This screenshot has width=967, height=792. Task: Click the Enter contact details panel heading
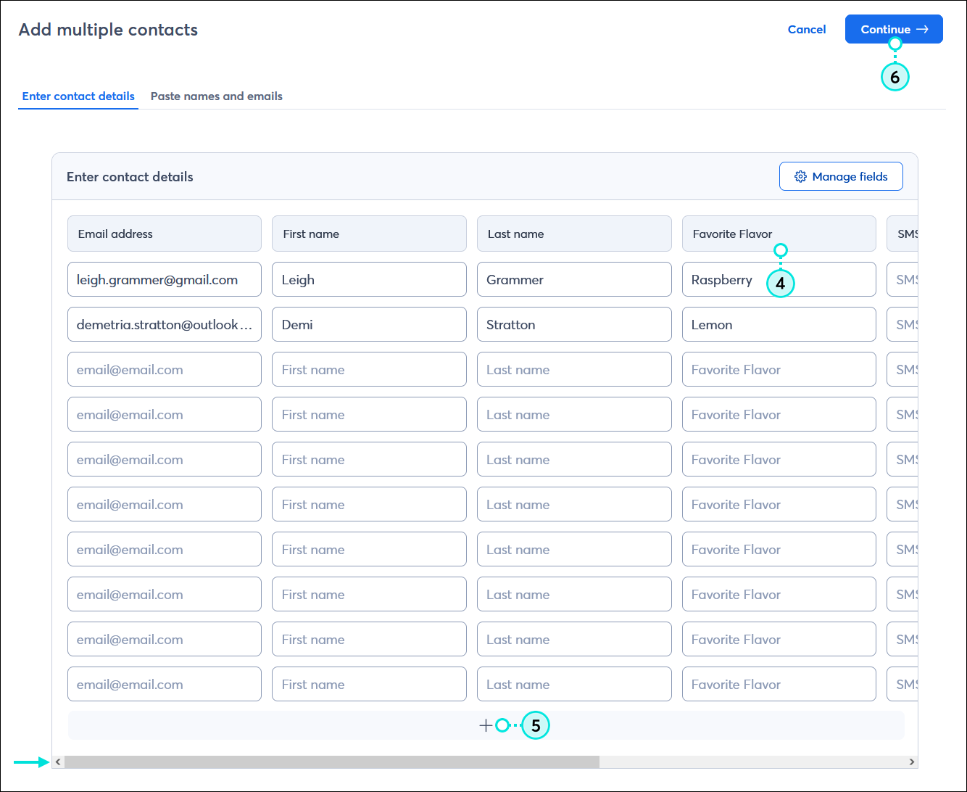coord(130,177)
